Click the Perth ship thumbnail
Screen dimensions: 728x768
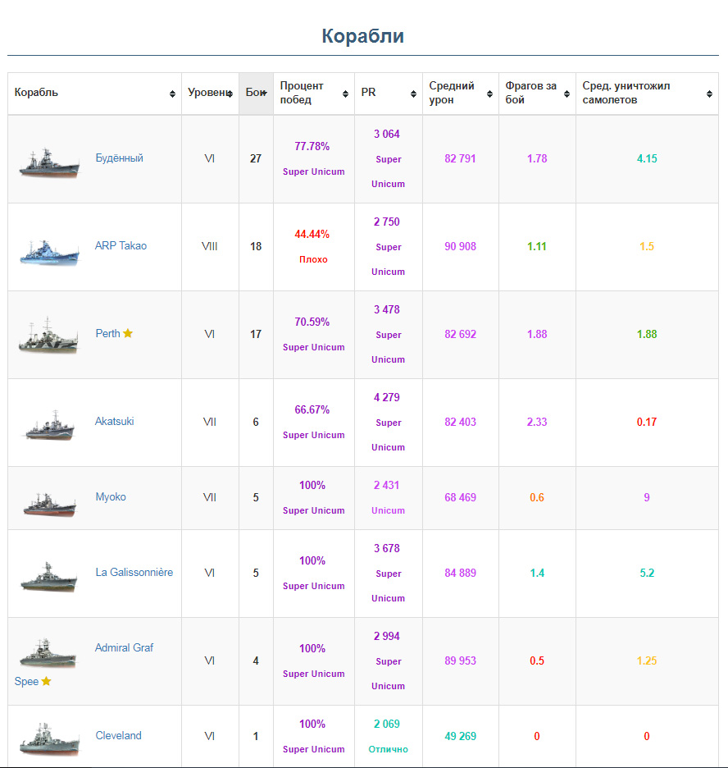coord(49,336)
